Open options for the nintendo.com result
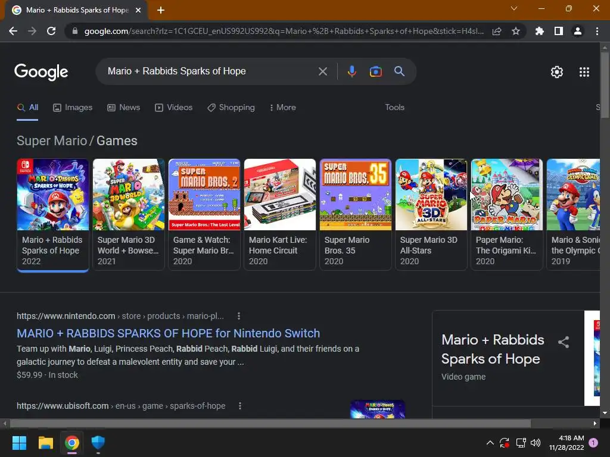 click(x=239, y=316)
